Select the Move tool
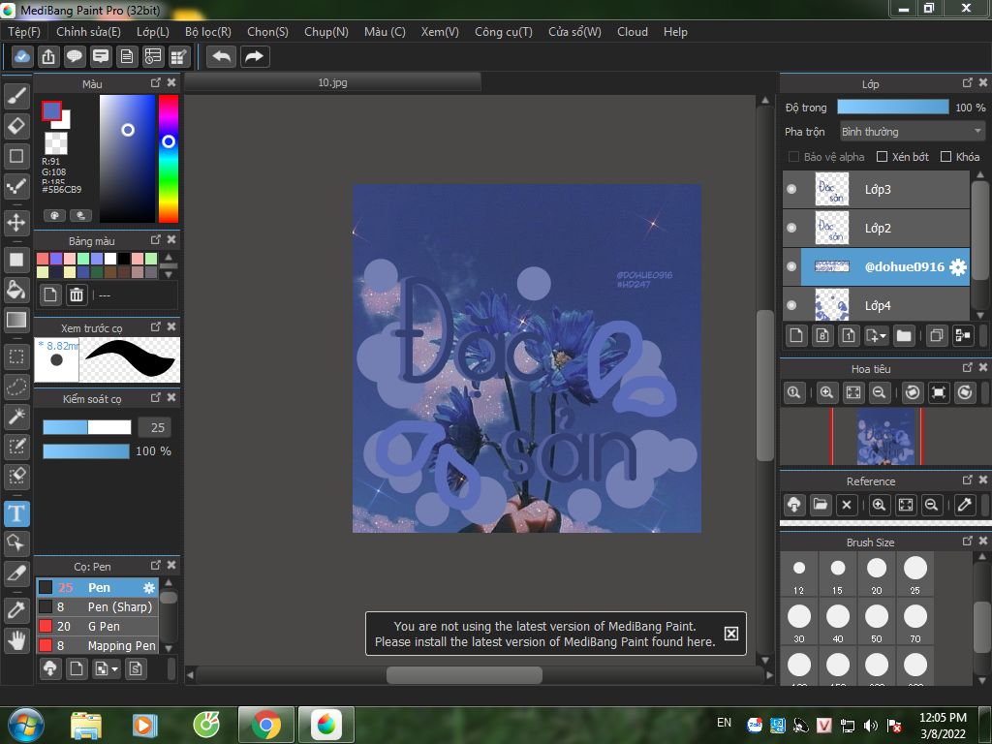Viewport: 992px width, 744px height. (17, 223)
